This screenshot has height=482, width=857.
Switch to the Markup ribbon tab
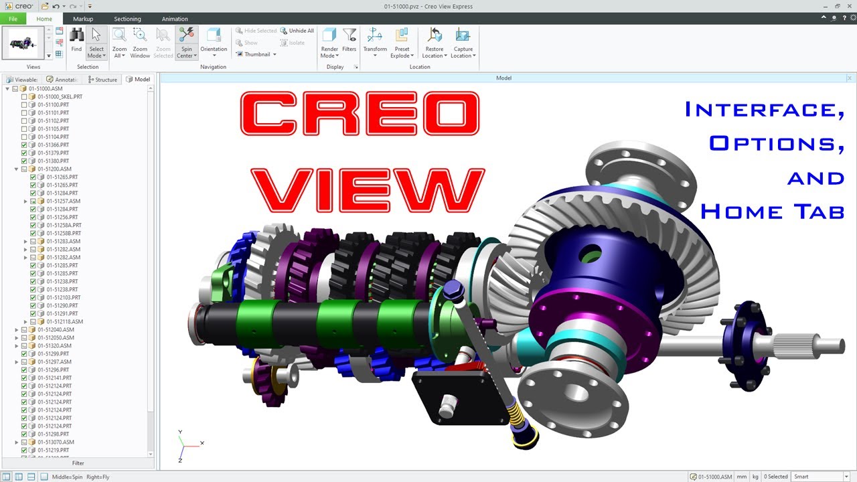point(83,19)
